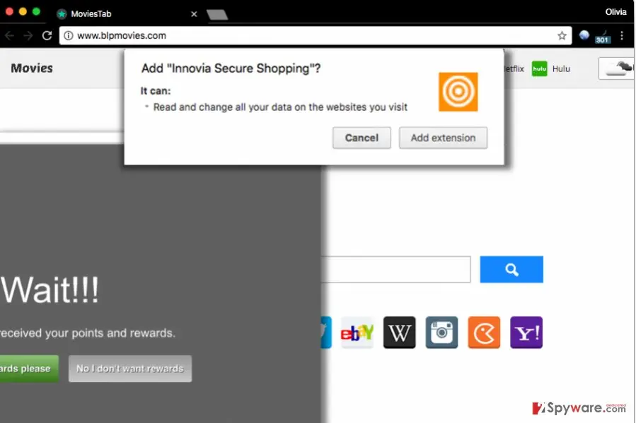Click the green macOS zoom window button

(36, 11)
